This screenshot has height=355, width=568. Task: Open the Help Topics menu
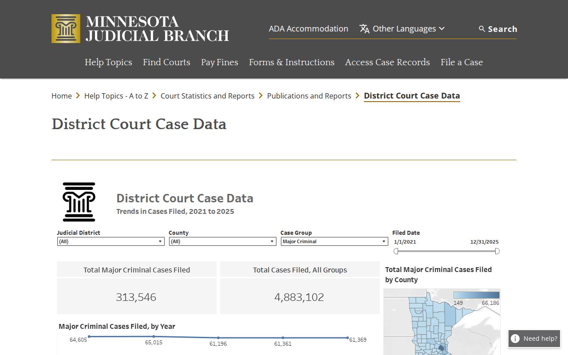coord(108,62)
